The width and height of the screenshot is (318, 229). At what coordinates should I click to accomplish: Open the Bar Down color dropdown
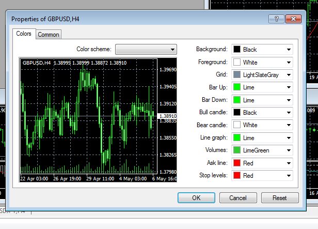click(x=262, y=100)
